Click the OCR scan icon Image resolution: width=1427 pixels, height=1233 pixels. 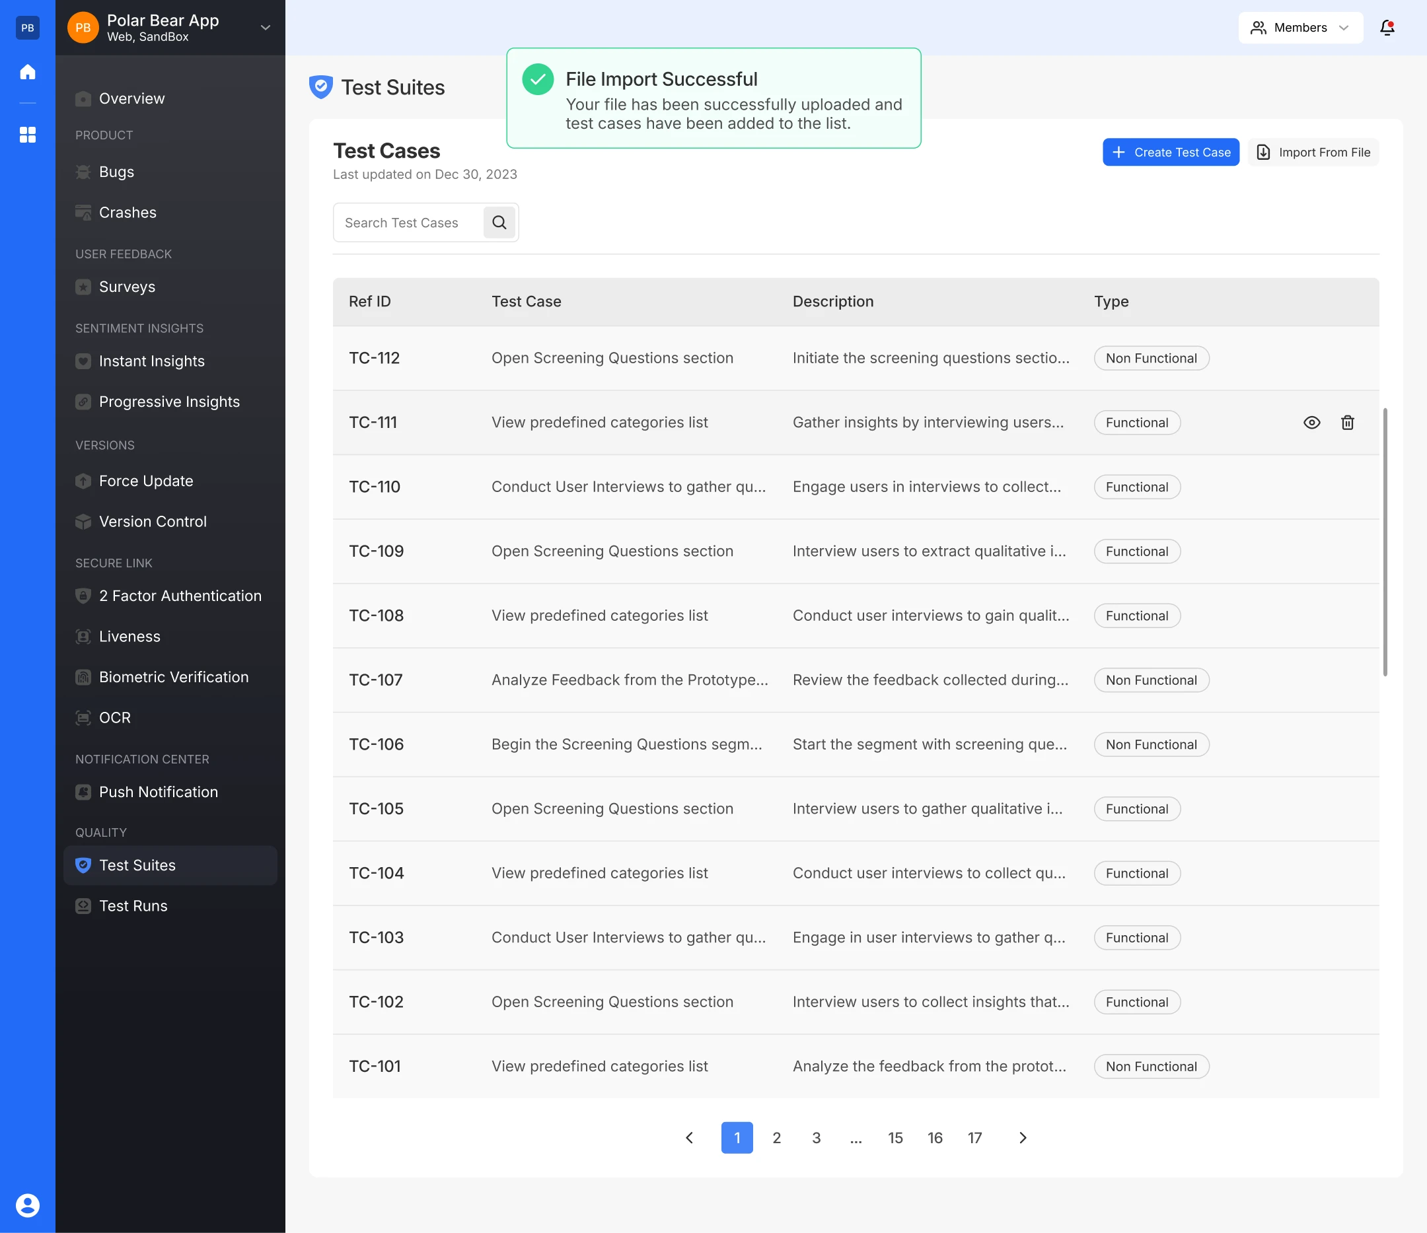[x=83, y=718]
